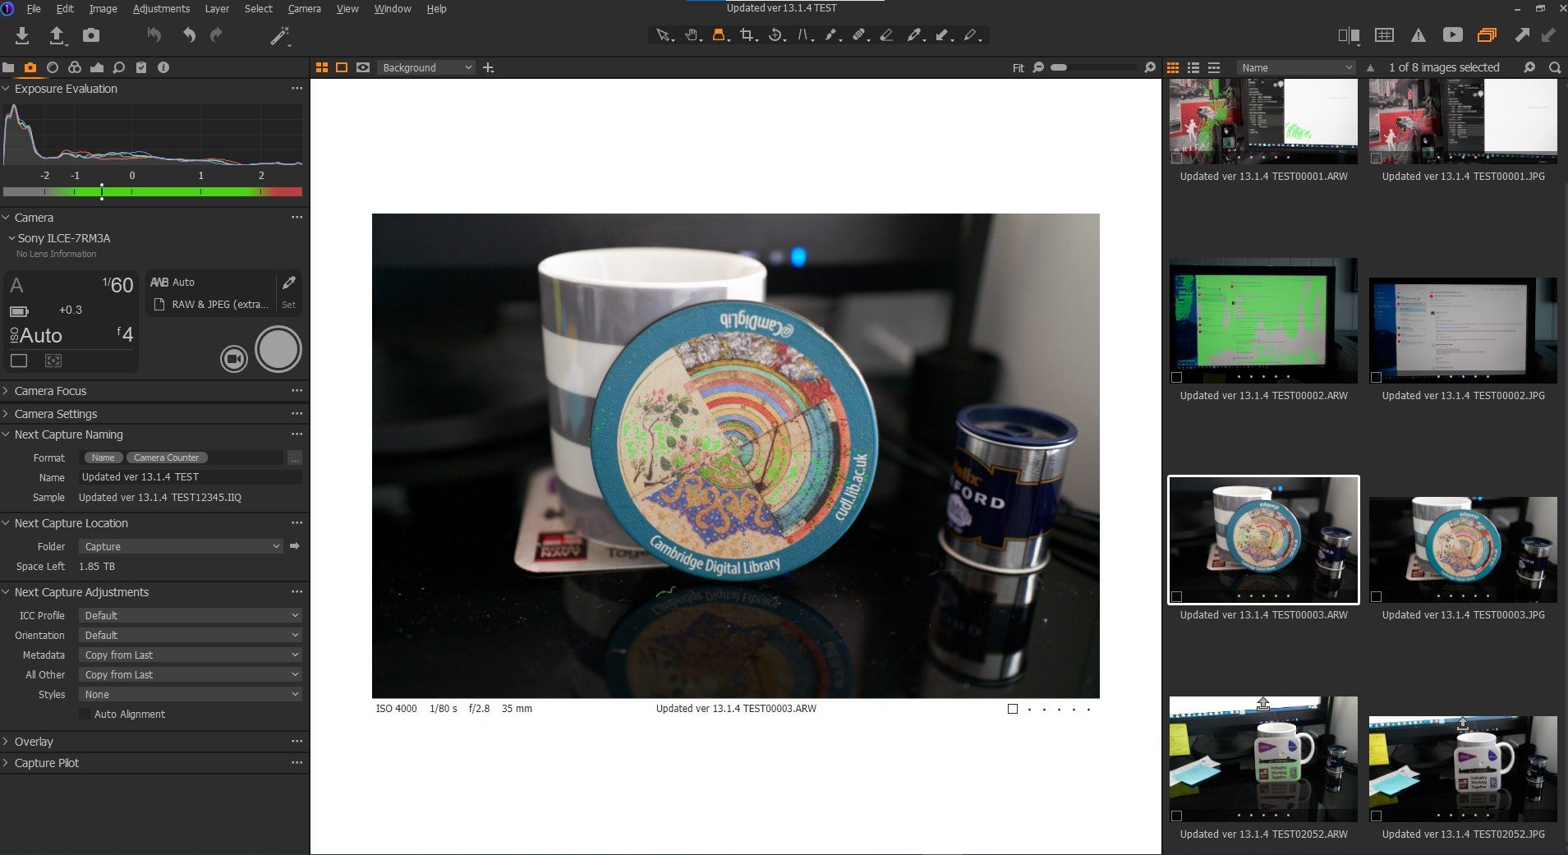Open the Folder Capture dropdown
Viewport: 1568px width, 855px height.
pyautogui.click(x=181, y=547)
